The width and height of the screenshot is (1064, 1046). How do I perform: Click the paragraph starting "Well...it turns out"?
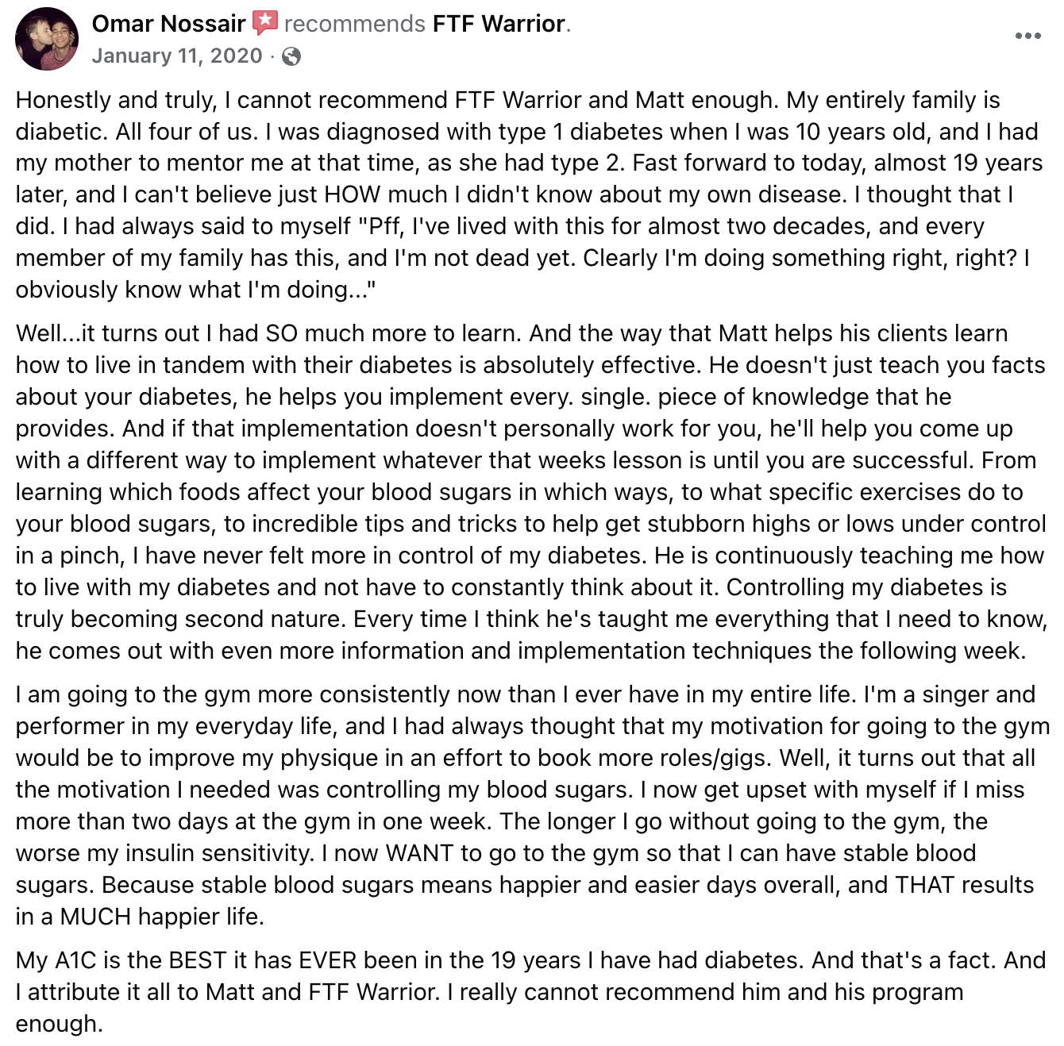coord(531,492)
